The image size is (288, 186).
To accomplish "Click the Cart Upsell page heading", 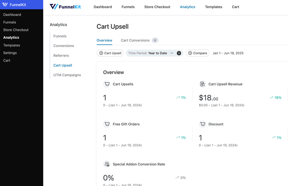I will pyautogui.click(x=112, y=26).
